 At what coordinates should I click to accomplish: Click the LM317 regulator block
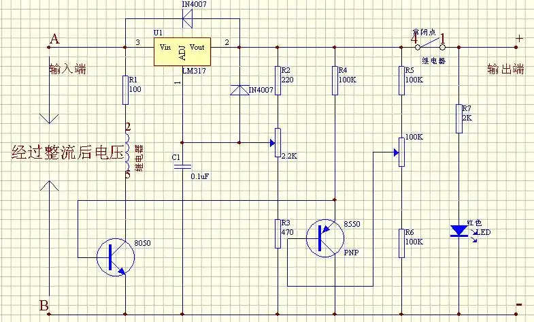182,52
